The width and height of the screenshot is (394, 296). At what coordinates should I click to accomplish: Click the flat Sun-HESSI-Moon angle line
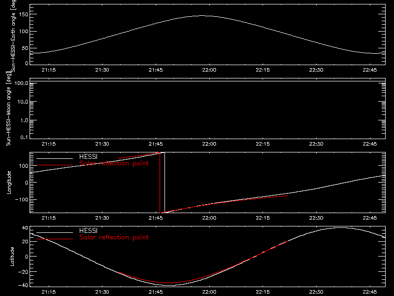[x=207, y=81]
